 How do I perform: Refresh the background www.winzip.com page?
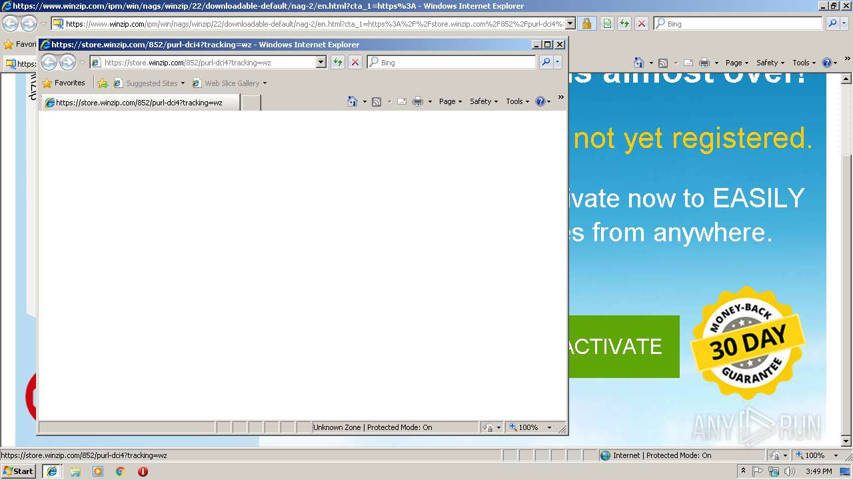[x=624, y=23]
